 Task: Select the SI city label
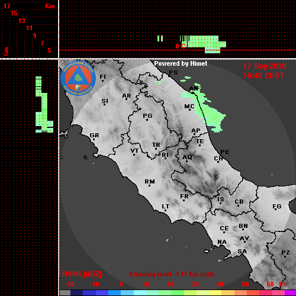tap(105, 101)
